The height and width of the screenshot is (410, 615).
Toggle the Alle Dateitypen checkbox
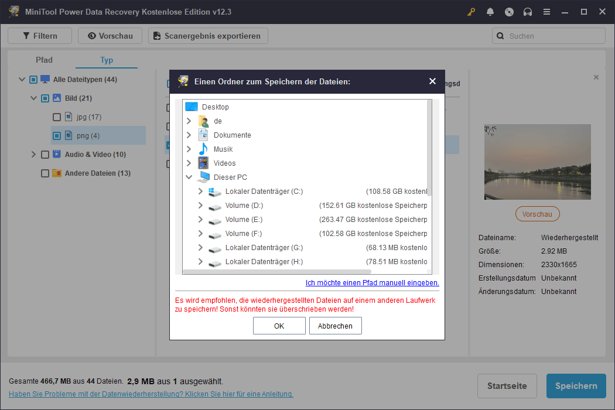pyautogui.click(x=33, y=80)
